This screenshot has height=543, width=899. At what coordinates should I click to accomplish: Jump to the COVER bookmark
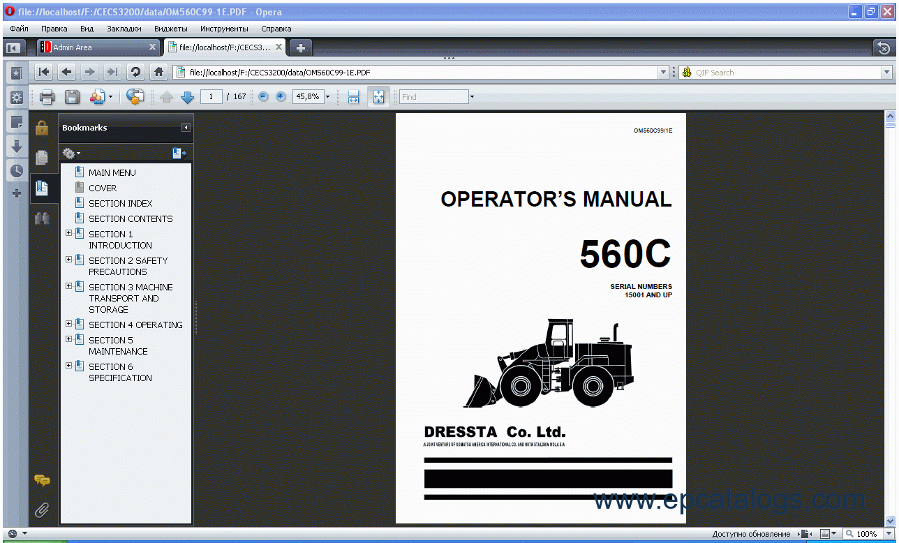point(103,188)
